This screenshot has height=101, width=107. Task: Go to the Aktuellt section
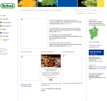click(x=6, y=19)
